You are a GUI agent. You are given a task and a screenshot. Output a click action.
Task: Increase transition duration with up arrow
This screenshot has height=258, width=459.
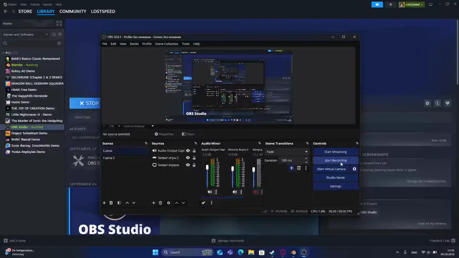coord(306,159)
